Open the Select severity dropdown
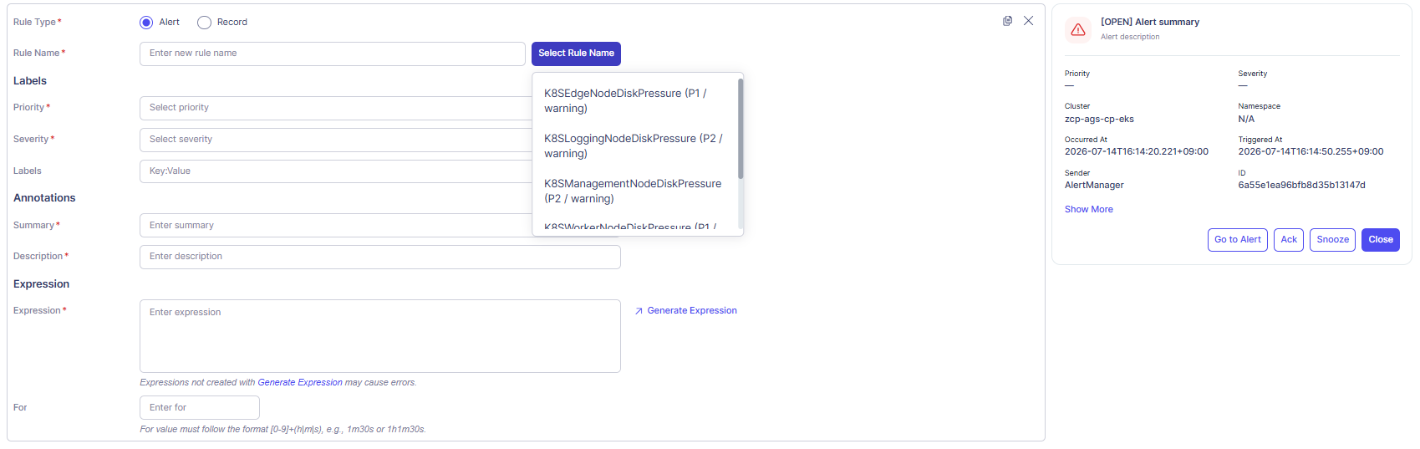Viewport: 1420px width, 449px height. tap(336, 140)
